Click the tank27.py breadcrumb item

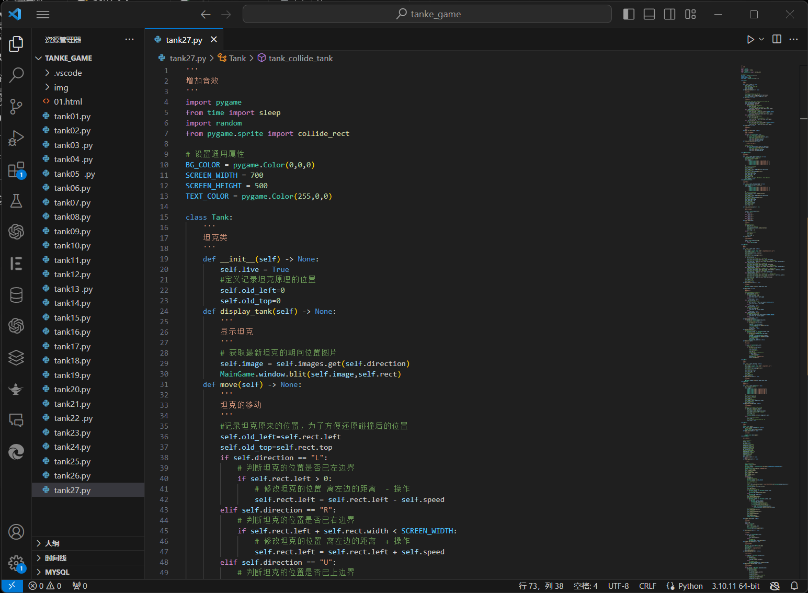[183, 58]
